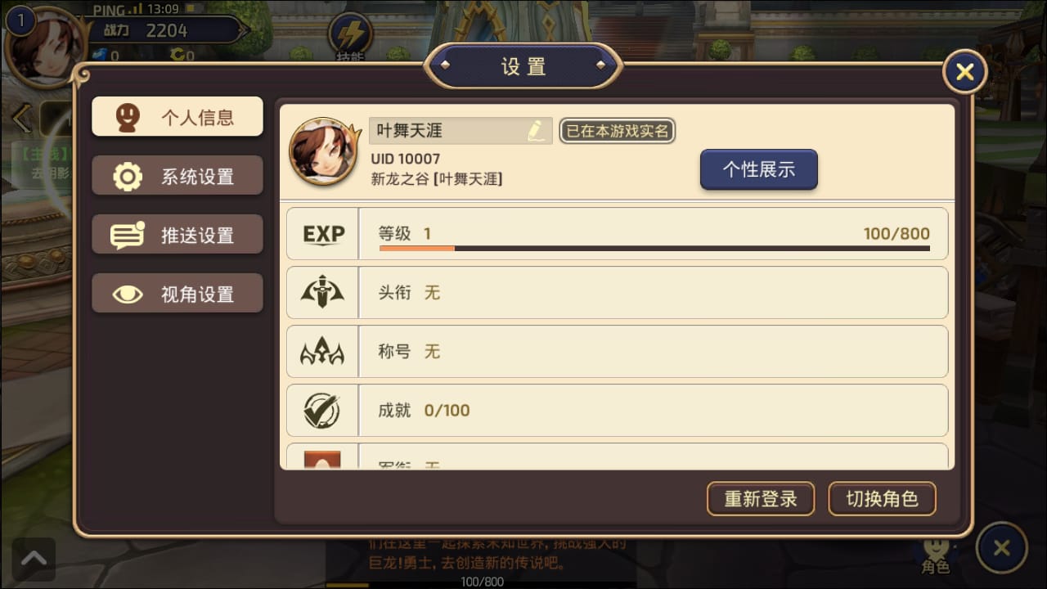Open 推送设置 notification settings tab
The height and width of the screenshot is (589, 1047).
click(177, 235)
